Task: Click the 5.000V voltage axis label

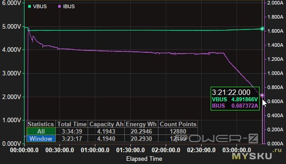Action: point(12,26)
